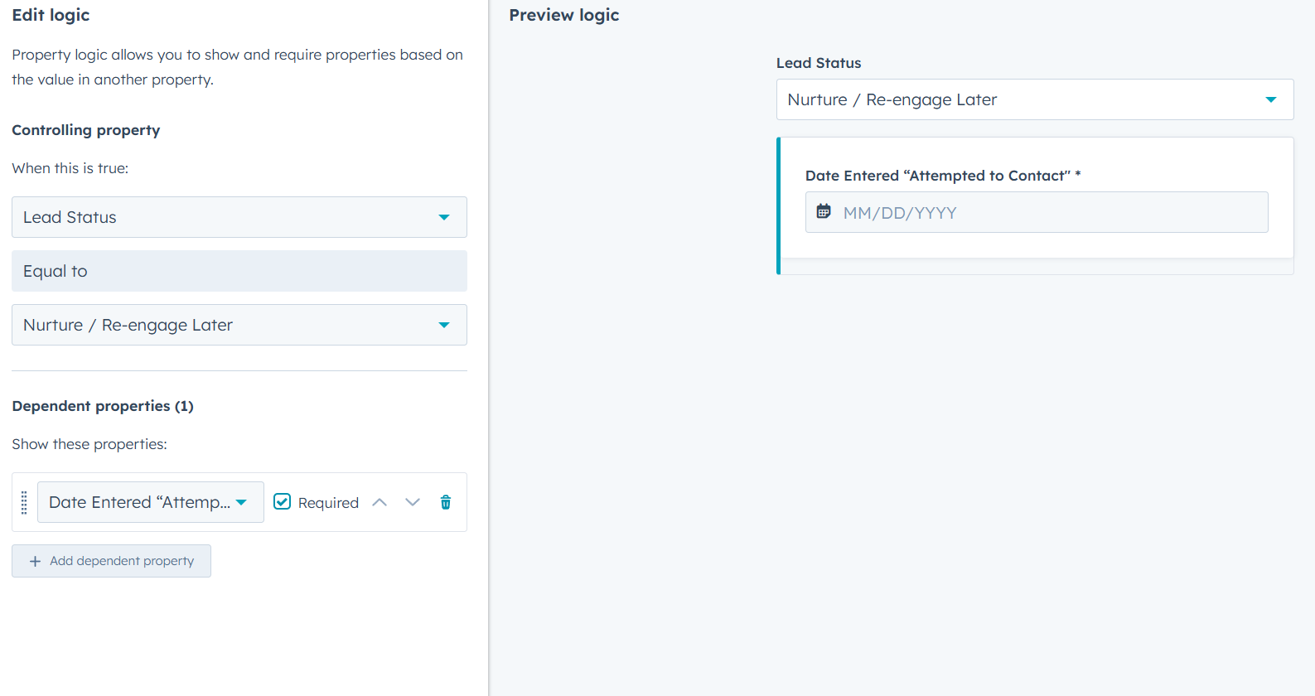Click the move-down chevron for the dependent property
Viewport: 1315px width, 696px height.
click(x=413, y=502)
